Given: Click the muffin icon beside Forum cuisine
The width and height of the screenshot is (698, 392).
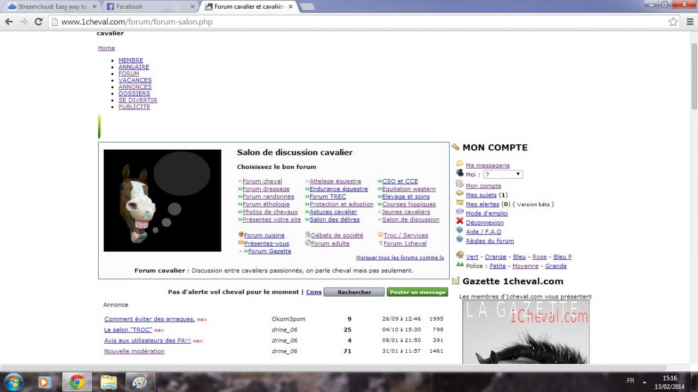Looking at the screenshot, I should 241,235.
